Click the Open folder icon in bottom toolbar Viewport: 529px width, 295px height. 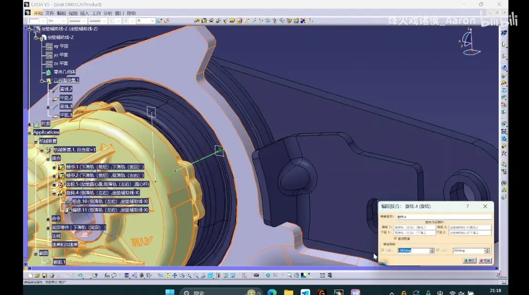[37, 276]
